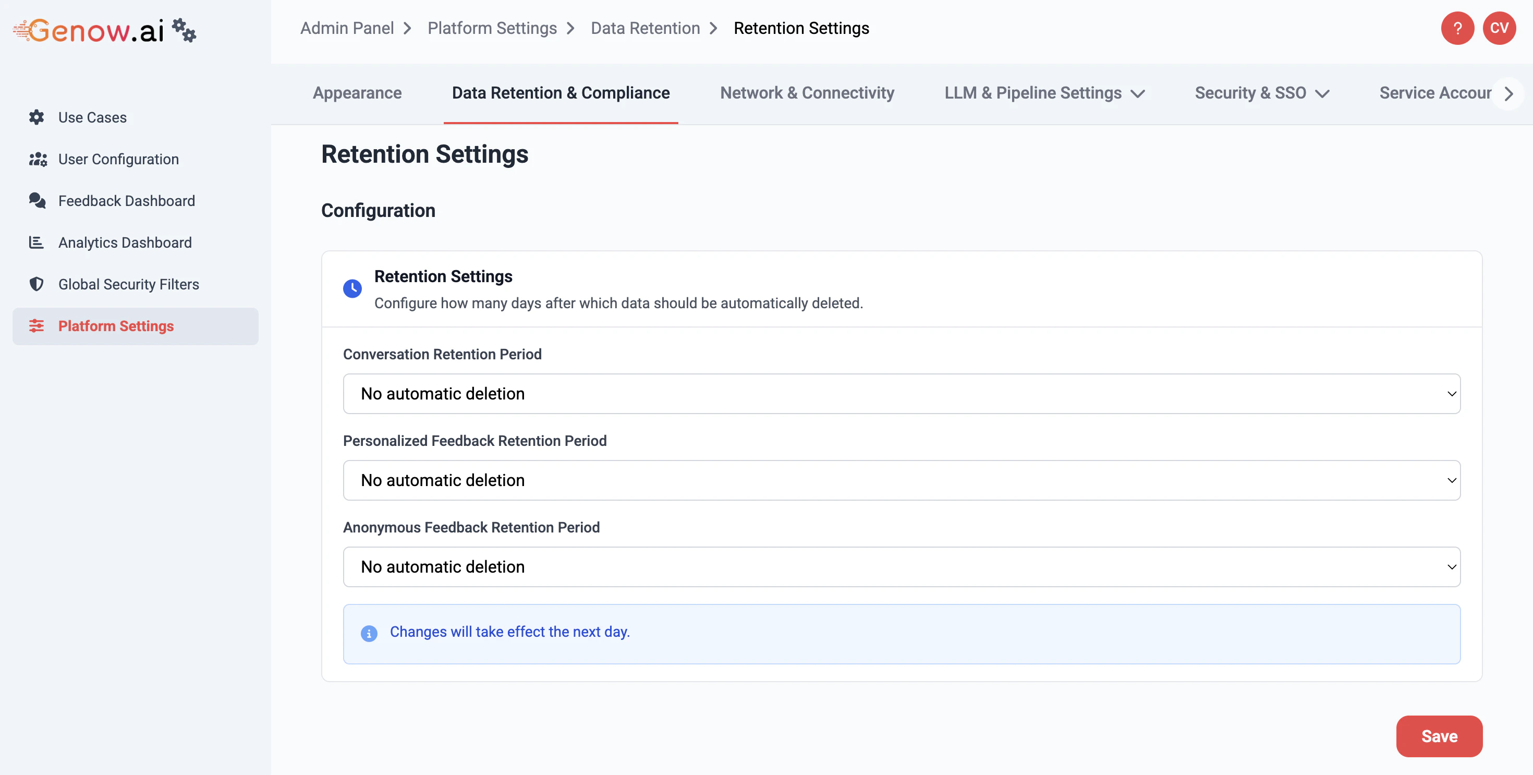Click the 'Personalized Feedback Retention Period' label
Image resolution: width=1533 pixels, height=775 pixels.
pyautogui.click(x=475, y=441)
